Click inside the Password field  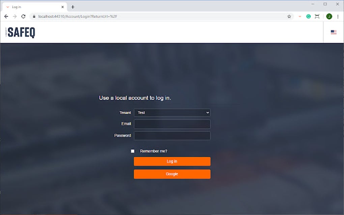(x=172, y=135)
